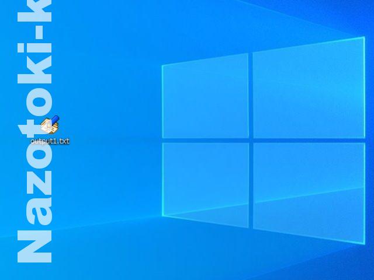Click the letter N in Nazotoki watermark

[x=35, y=244]
